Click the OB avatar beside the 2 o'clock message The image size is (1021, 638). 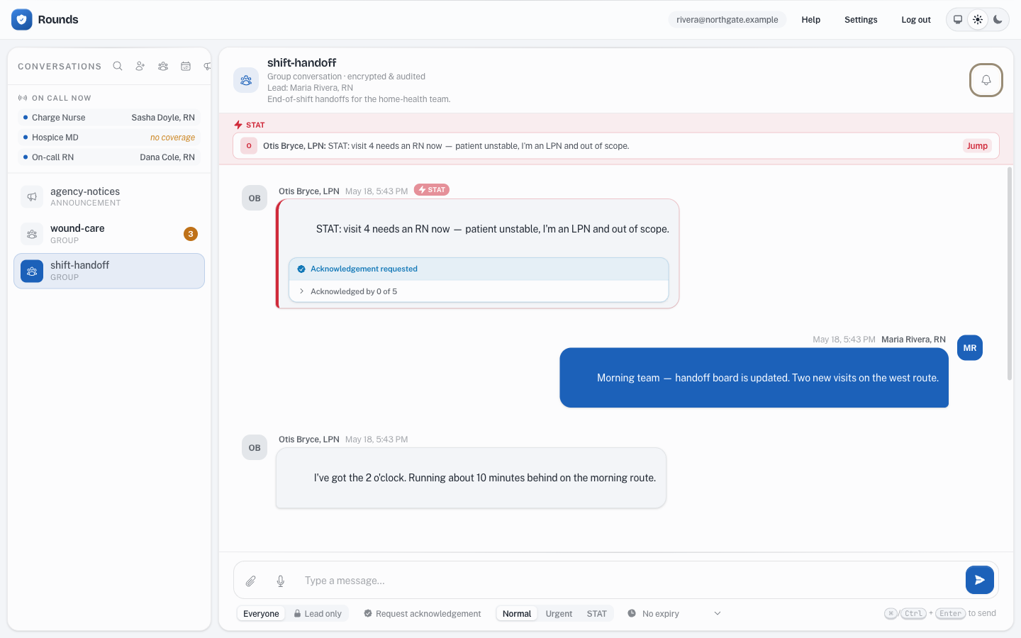(255, 448)
